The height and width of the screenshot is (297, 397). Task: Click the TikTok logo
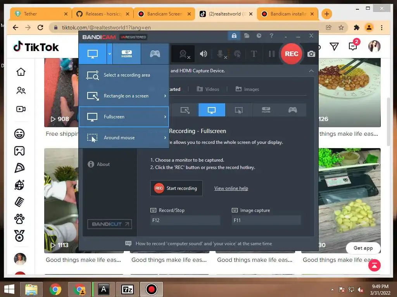point(36,47)
